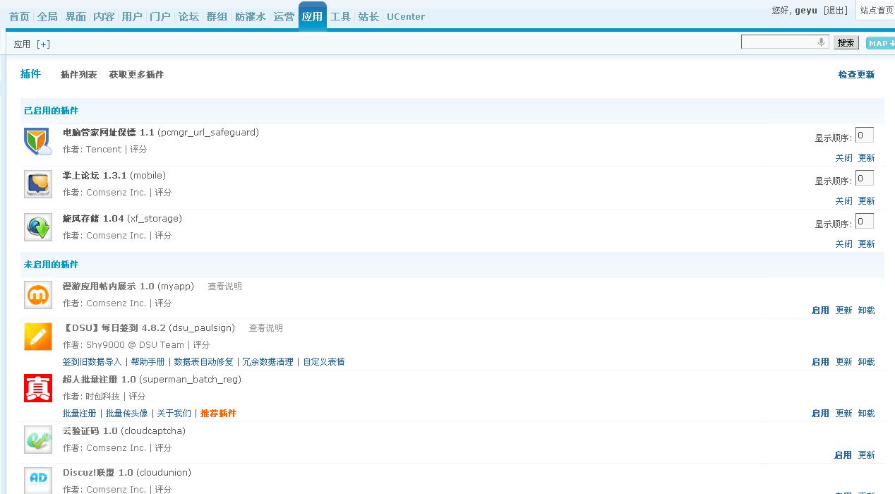Click 卸载 for 漫游应用帖内展示 plugin

[x=866, y=311]
